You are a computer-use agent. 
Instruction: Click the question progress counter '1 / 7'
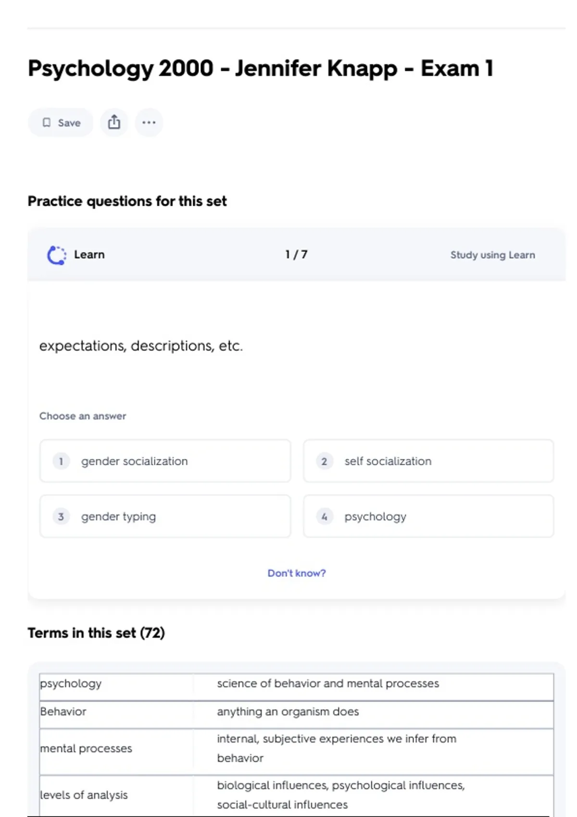click(x=296, y=255)
